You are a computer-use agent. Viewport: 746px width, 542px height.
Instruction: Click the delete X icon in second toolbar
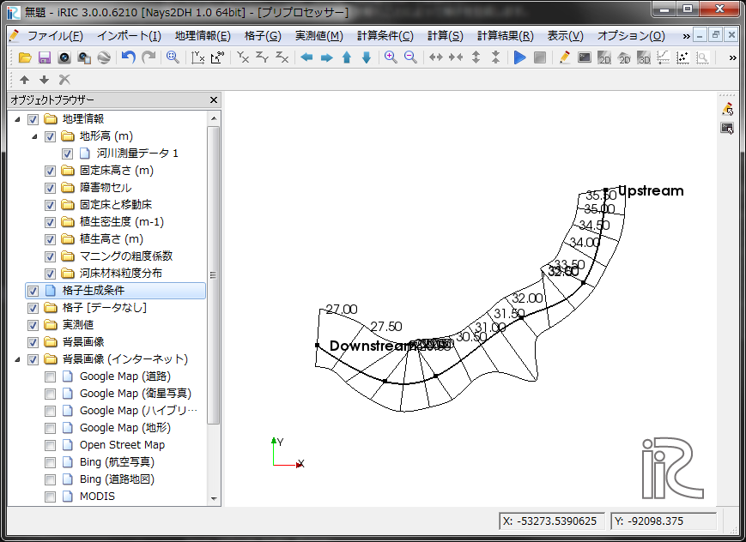[64, 80]
